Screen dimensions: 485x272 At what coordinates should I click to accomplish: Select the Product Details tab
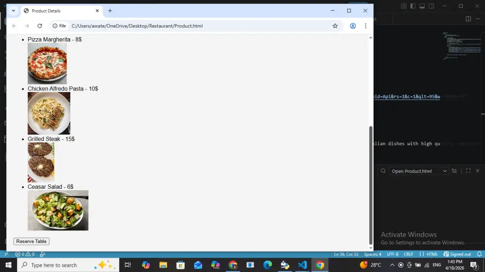coord(61,11)
